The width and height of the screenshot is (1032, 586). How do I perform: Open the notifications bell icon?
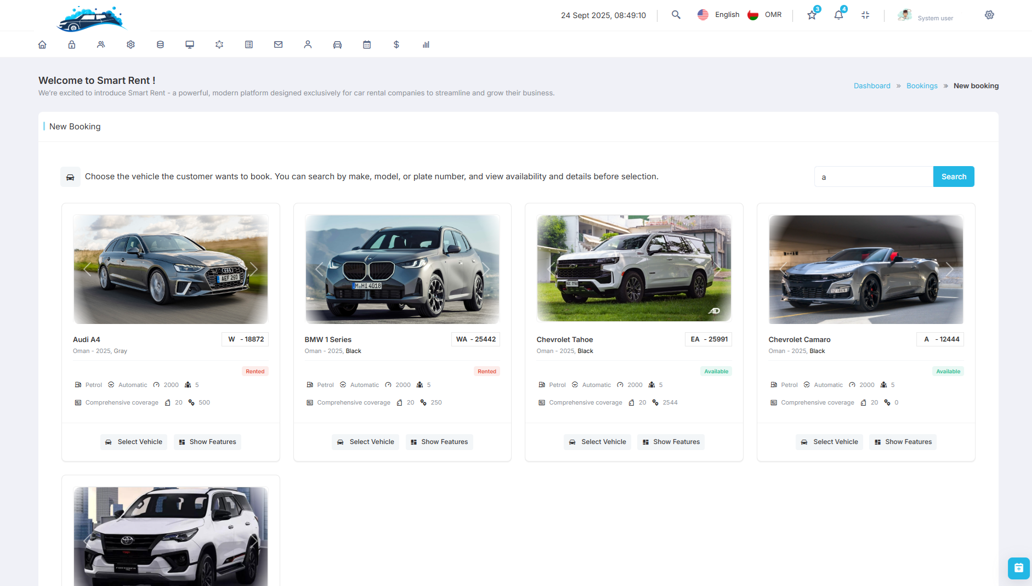pyautogui.click(x=838, y=15)
